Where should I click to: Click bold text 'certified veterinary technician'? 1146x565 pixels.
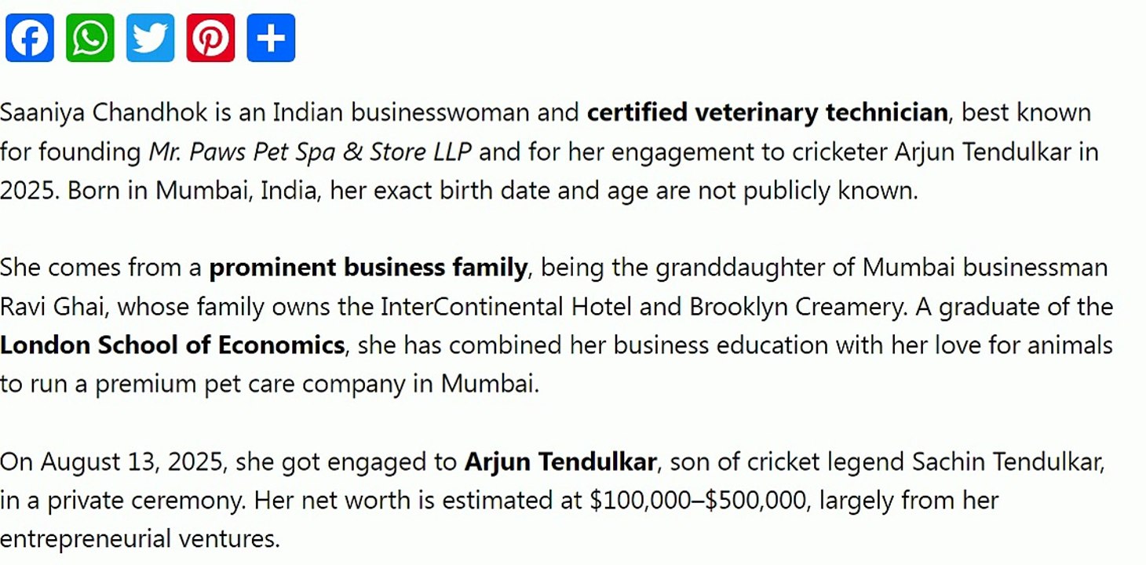[x=768, y=113]
